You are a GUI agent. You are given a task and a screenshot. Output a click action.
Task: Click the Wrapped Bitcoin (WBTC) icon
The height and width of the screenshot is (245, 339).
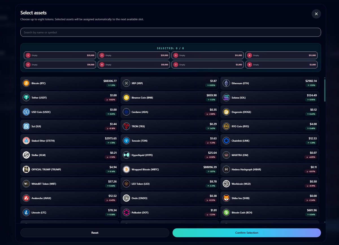(x=126, y=170)
